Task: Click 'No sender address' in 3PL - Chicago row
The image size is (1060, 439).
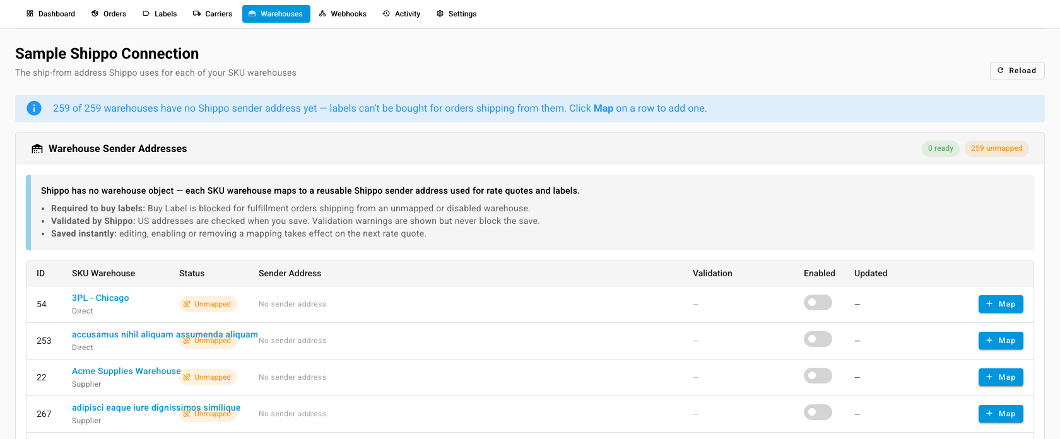Action: coord(292,304)
